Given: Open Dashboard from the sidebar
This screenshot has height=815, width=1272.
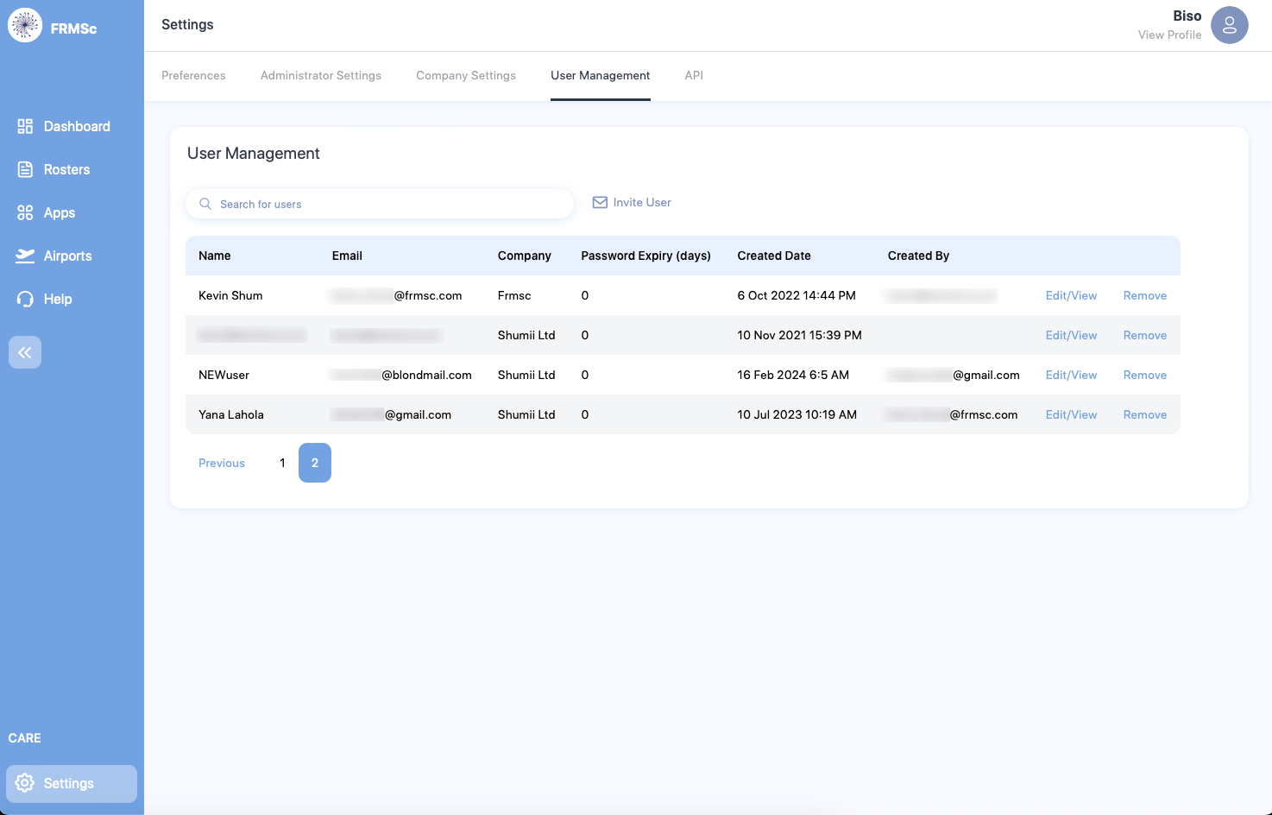Looking at the screenshot, I should [64, 126].
